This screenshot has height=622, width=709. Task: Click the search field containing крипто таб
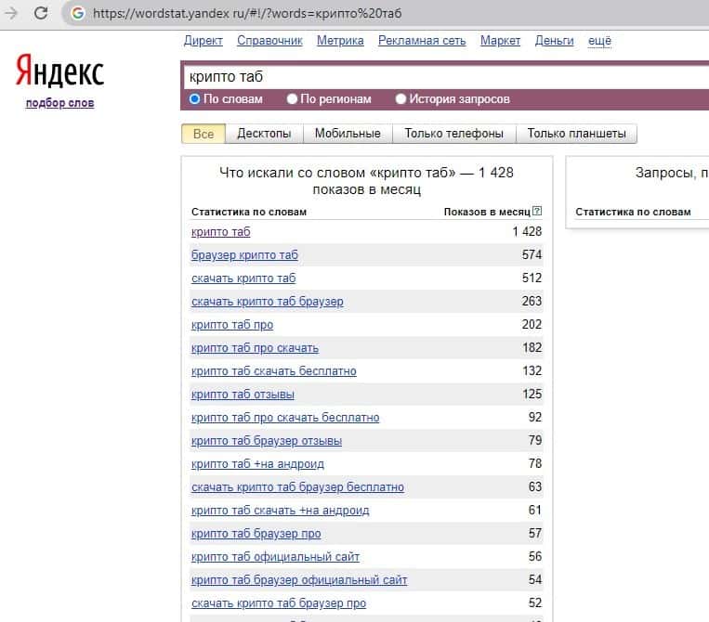point(437,77)
